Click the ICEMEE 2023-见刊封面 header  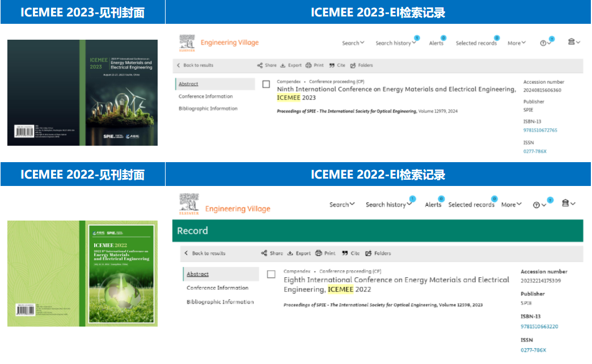[82, 12]
